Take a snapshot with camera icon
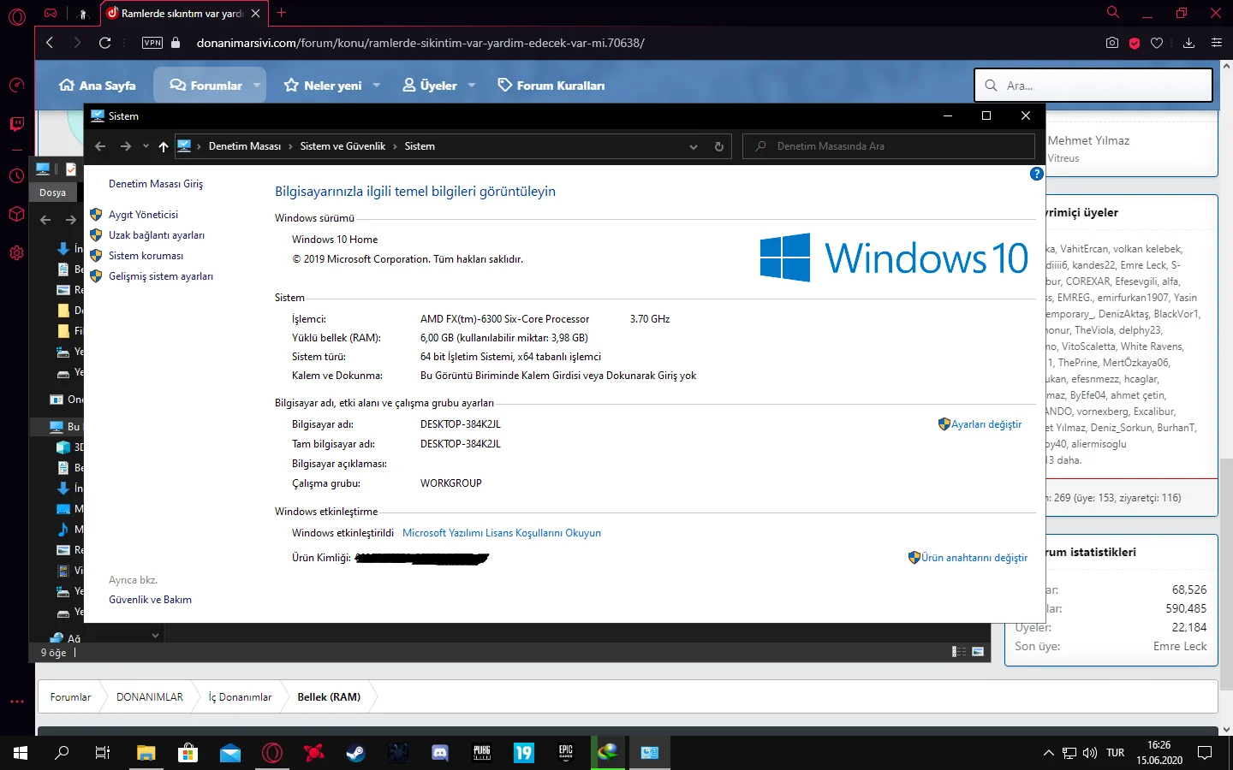 click(1112, 43)
